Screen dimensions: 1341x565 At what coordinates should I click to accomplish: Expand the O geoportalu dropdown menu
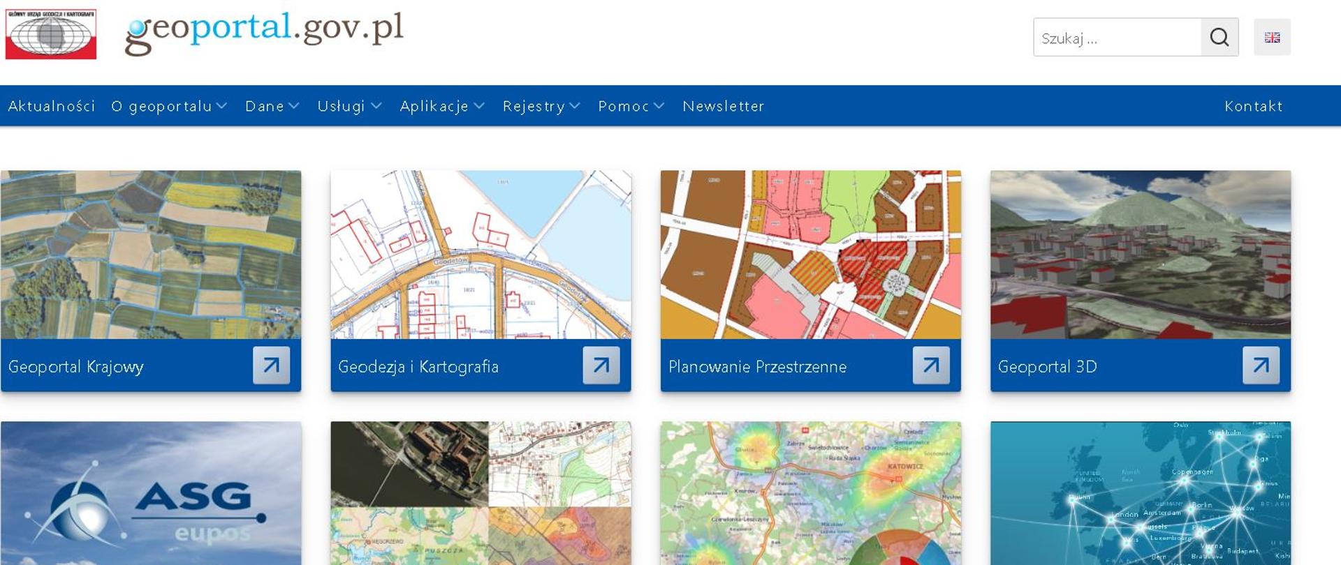click(169, 106)
